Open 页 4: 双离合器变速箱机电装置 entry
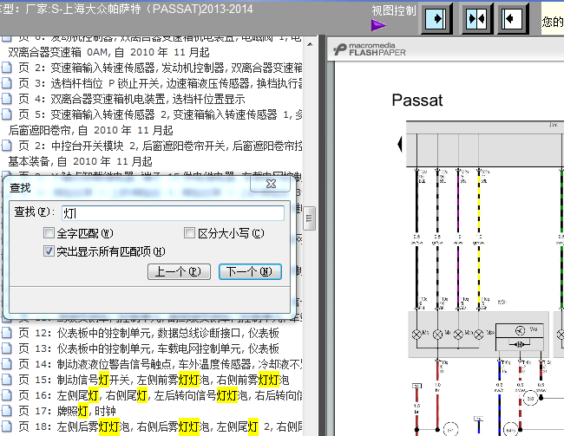This screenshot has width=564, height=436. pos(132,99)
